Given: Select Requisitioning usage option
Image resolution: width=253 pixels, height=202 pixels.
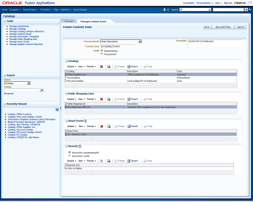Looking at the screenshot, I should pyautogui.click(x=102, y=50).
